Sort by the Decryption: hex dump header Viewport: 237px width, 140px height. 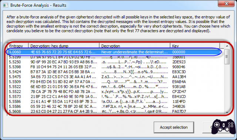pos(64,46)
